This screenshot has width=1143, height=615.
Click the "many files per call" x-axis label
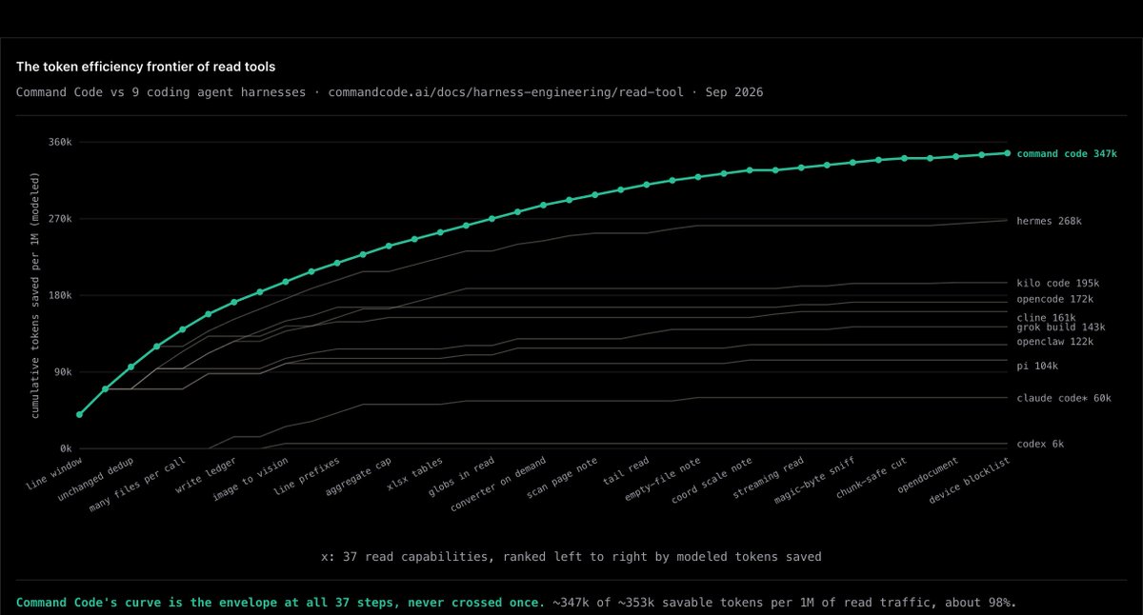tap(139, 486)
